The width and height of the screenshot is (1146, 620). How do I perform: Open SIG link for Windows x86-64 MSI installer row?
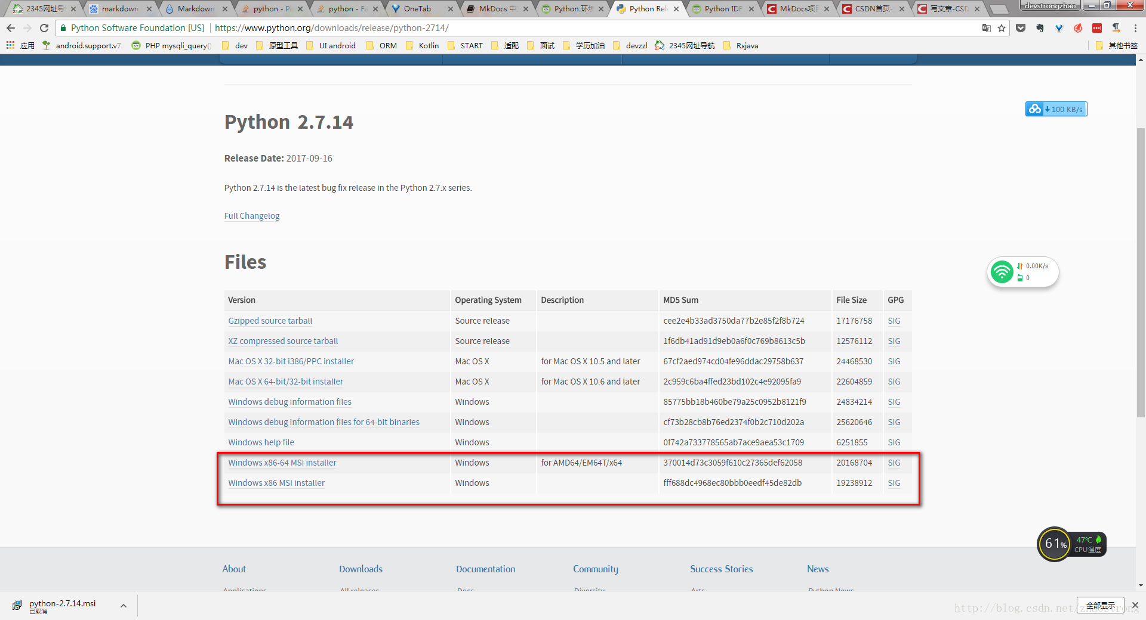tap(894, 463)
